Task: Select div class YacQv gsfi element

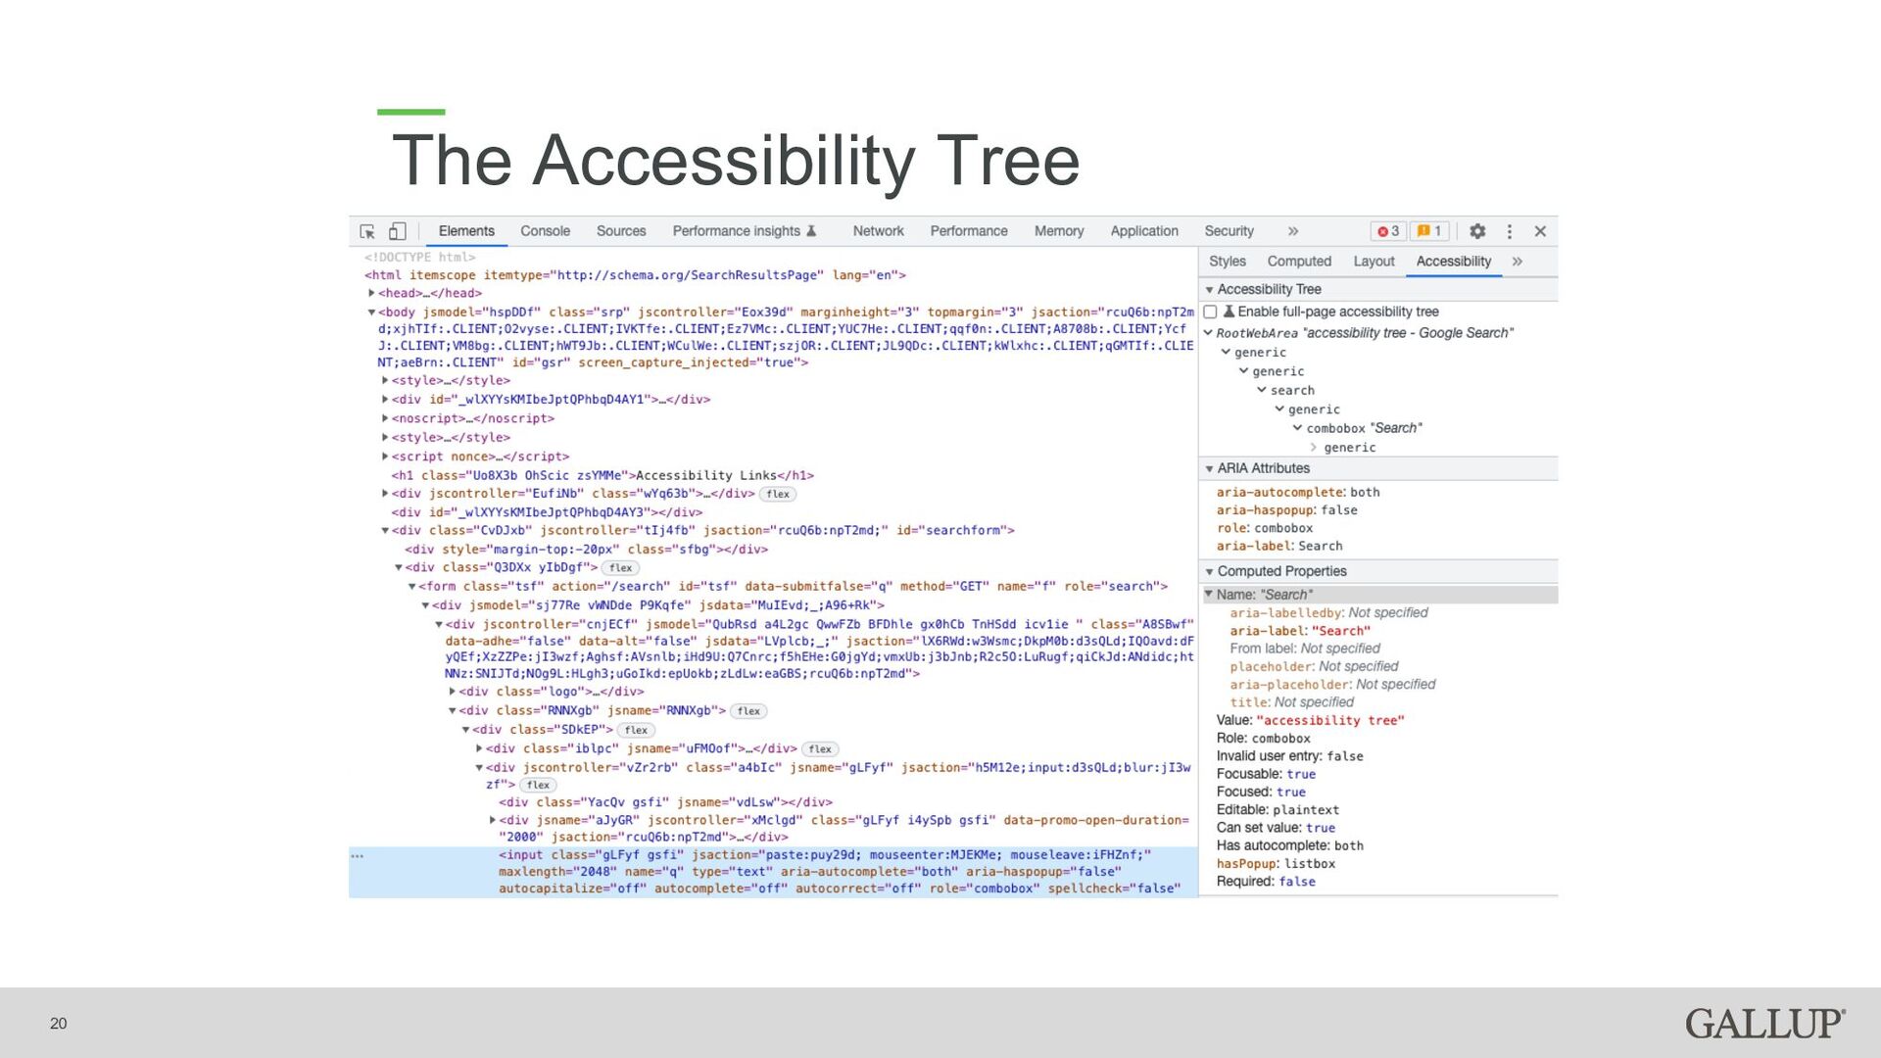Action: tap(666, 802)
